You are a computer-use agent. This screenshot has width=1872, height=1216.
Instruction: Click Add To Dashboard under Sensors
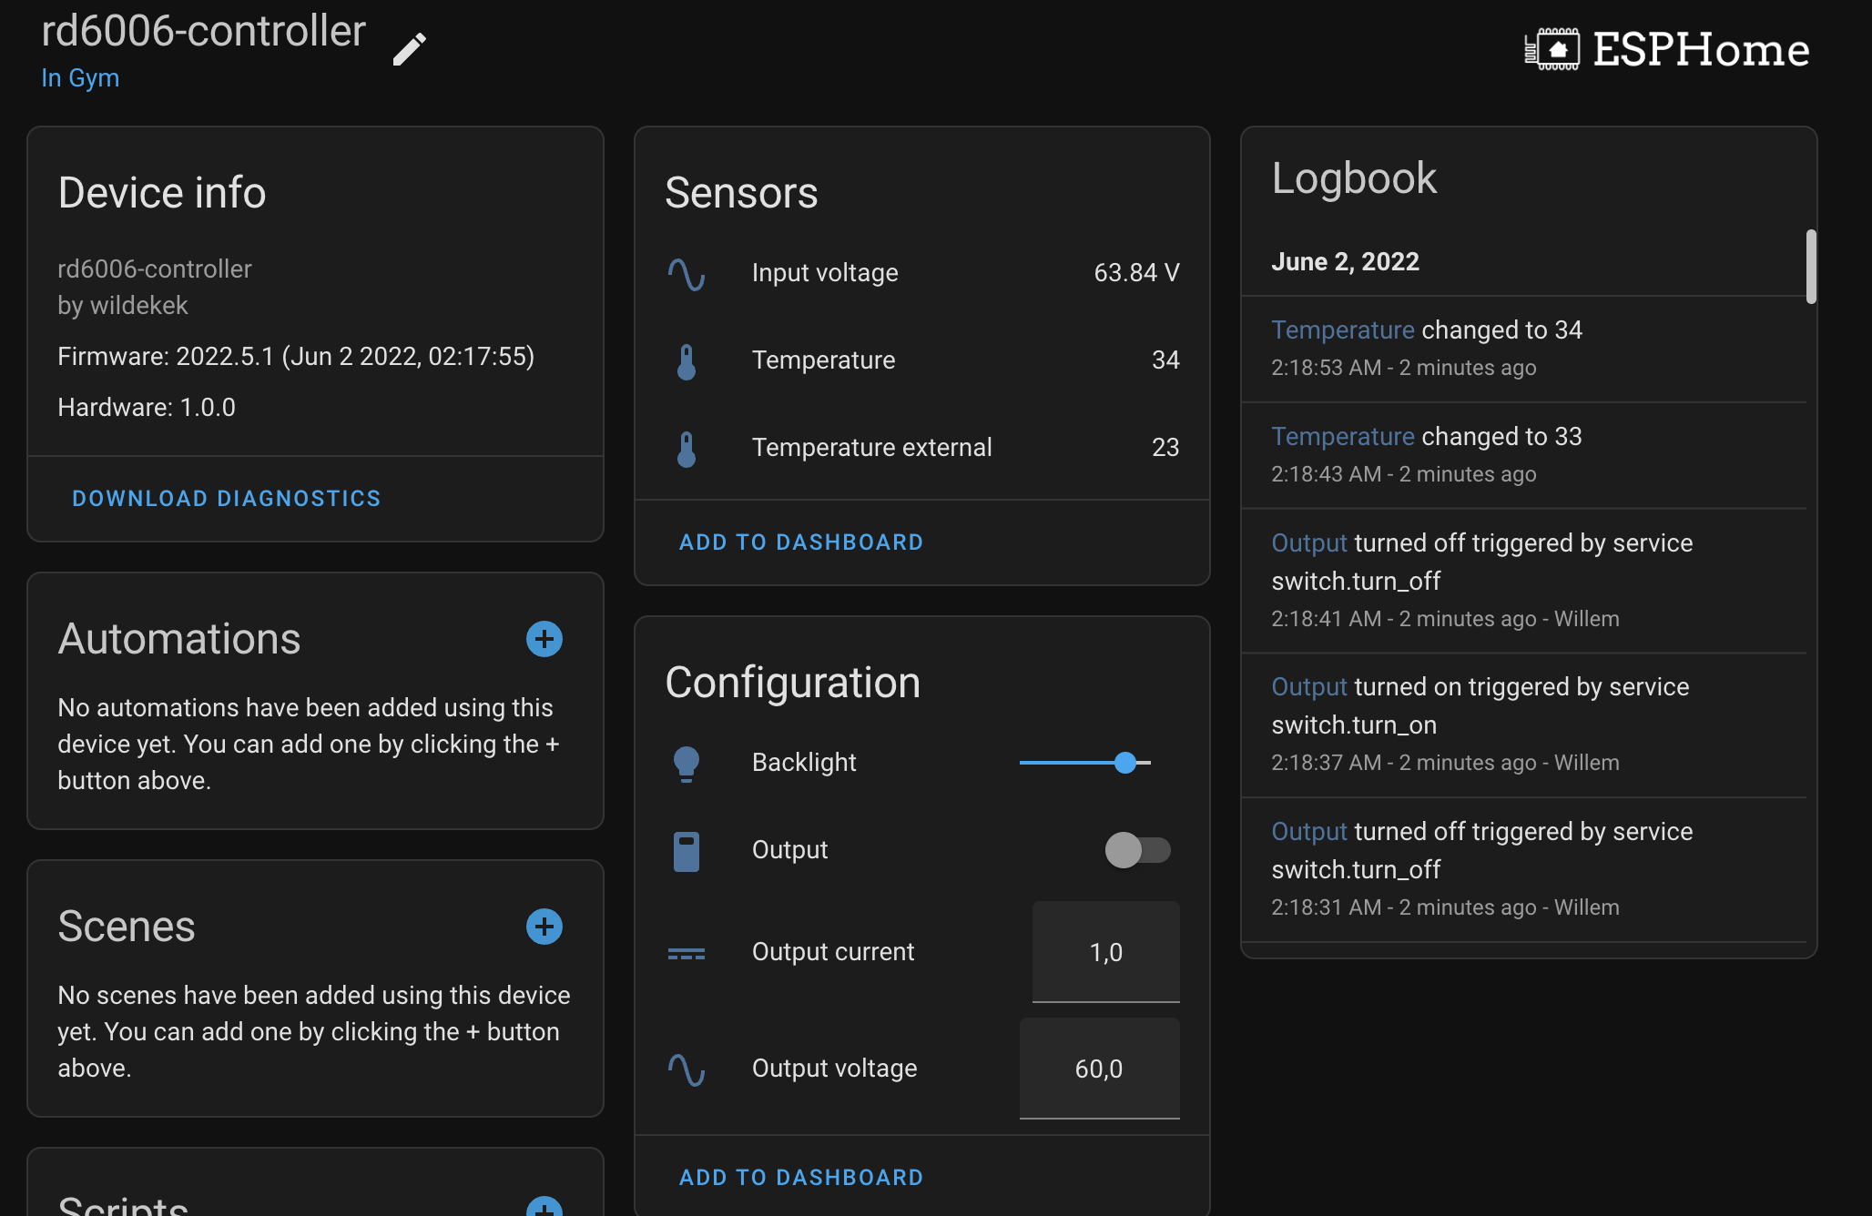pos(800,542)
